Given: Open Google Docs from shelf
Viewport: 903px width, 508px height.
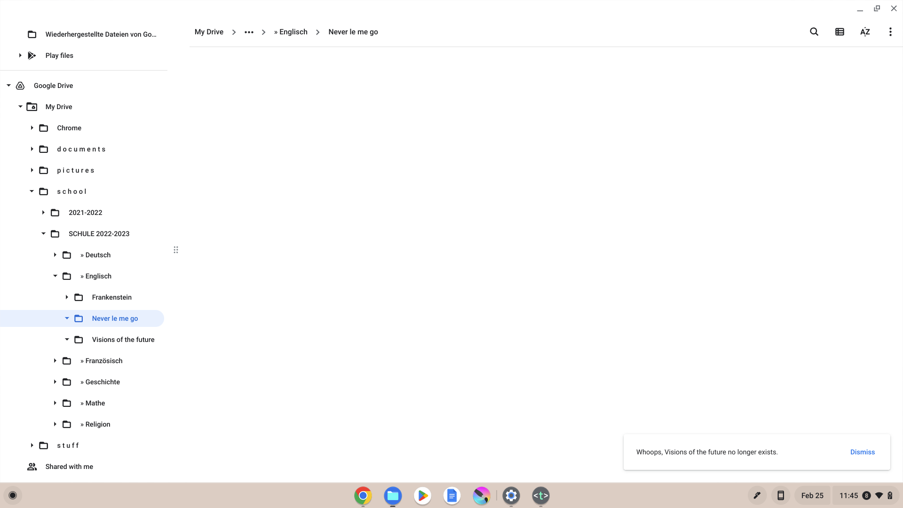Looking at the screenshot, I should (x=451, y=495).
